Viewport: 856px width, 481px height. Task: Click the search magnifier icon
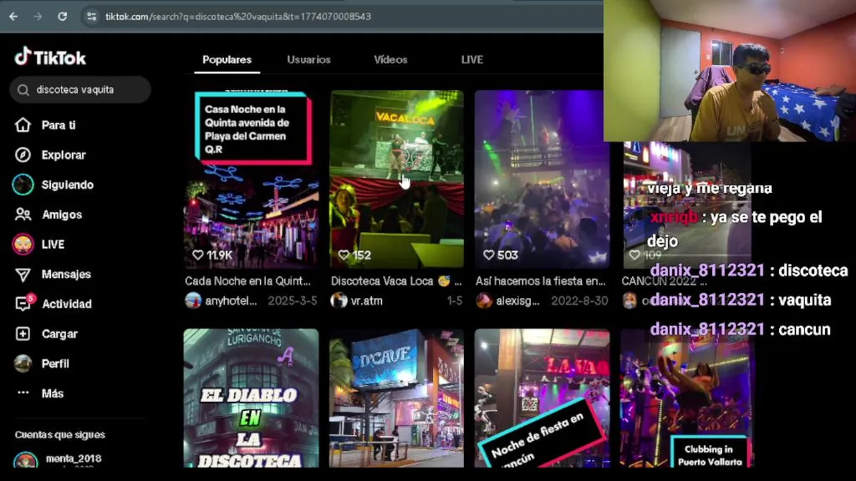coord(23,90)
